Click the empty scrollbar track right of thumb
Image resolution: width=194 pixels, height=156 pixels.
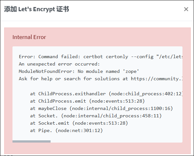point(115,141)
